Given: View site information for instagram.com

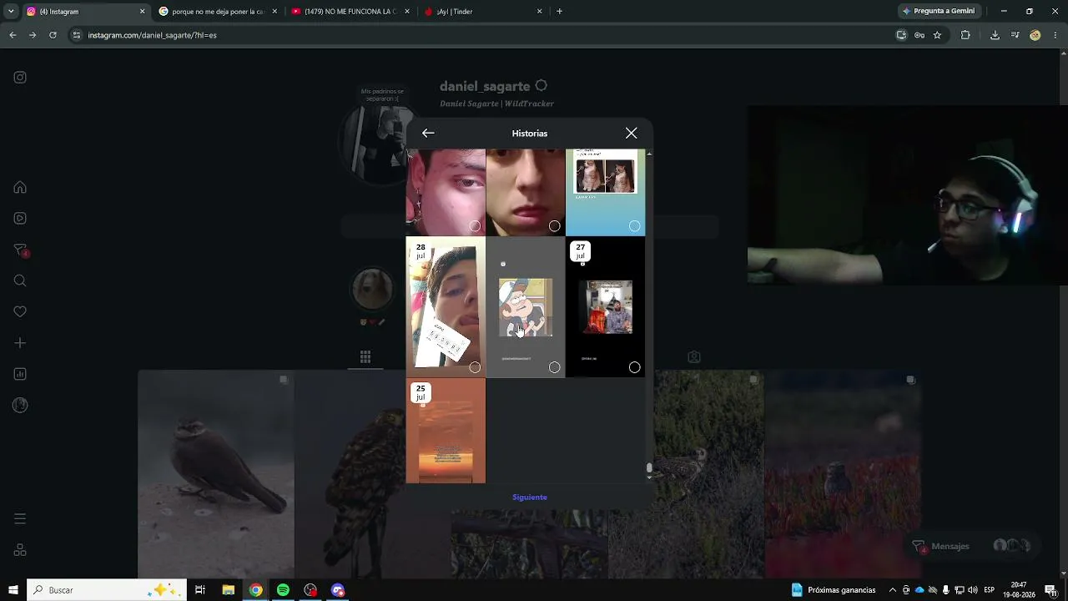Looking at the screenshot, I should (x=77, y=35).
